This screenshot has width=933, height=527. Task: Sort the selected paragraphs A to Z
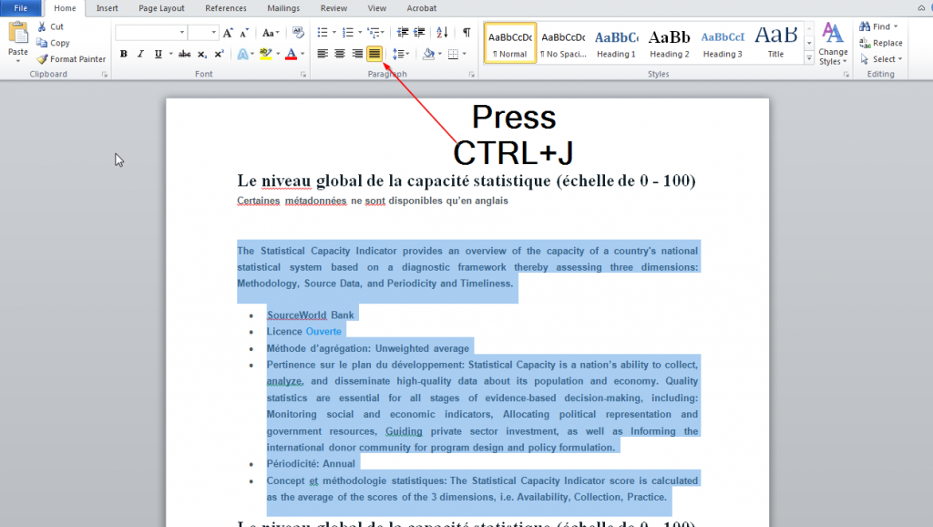pos(442,33)
